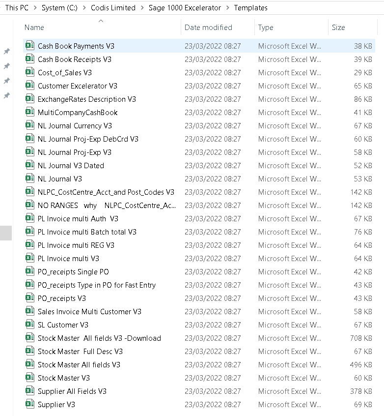Click Excel icon beside PL Invoice multi Auth V3
This screenshot has height=416, width=384.
tap(29, 218)
